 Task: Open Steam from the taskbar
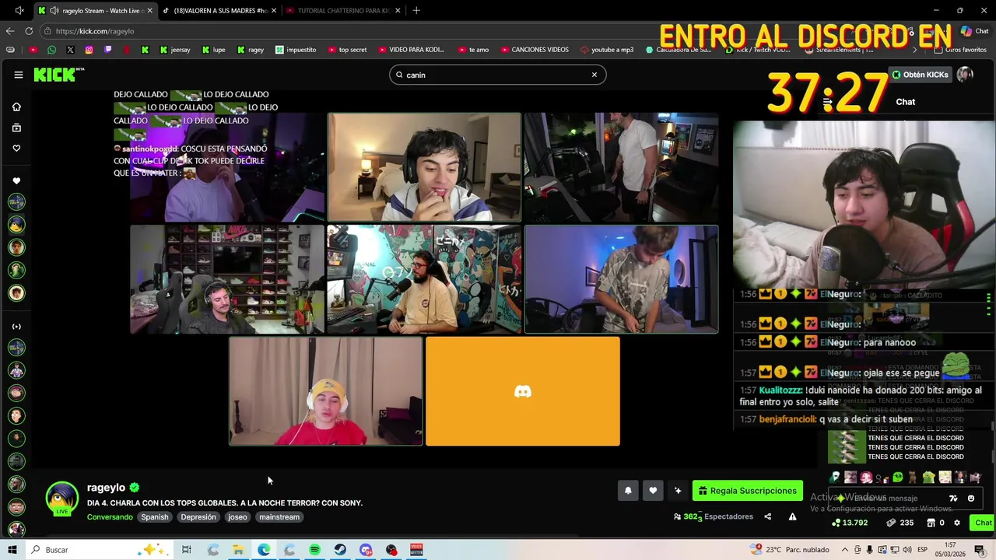(x=340, y=550)
